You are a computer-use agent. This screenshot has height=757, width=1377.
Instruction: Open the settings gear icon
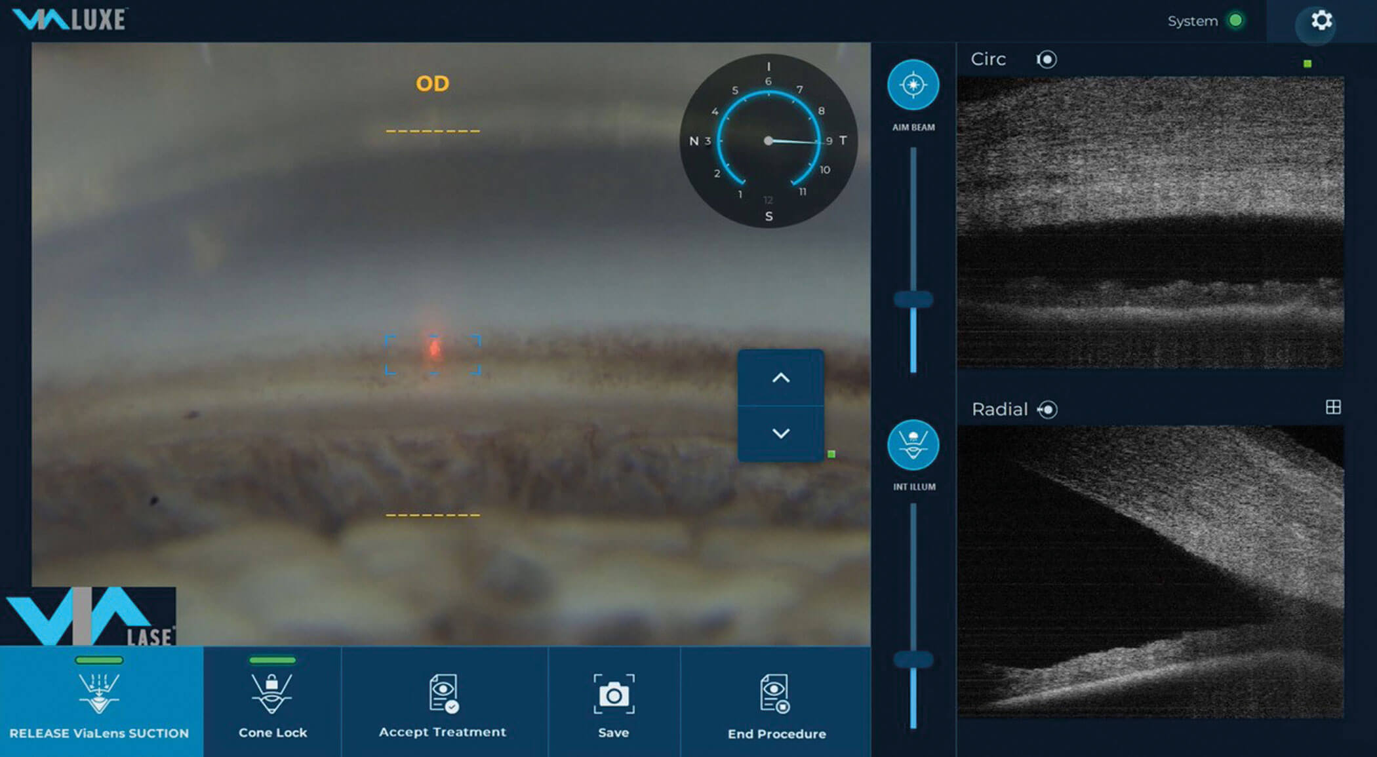[x=1321, y=21]
